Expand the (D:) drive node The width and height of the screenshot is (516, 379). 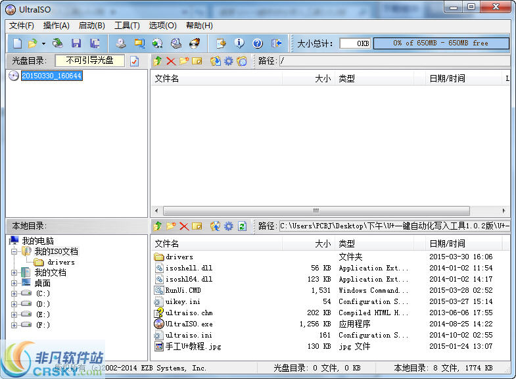14,304
